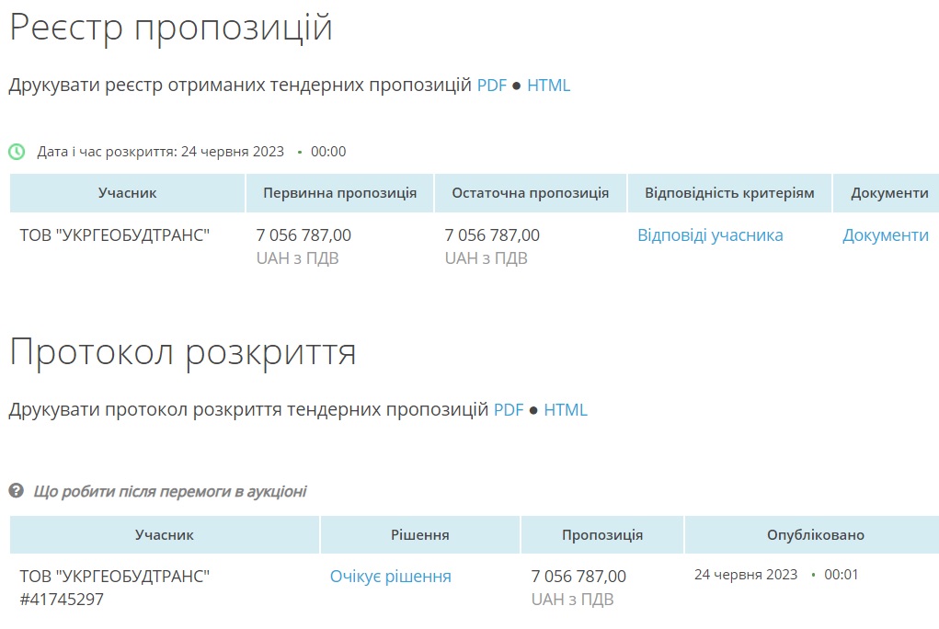Click the 'Відповідність критеріям' column header
Screen dimensions: 939x629
(729, 193)
